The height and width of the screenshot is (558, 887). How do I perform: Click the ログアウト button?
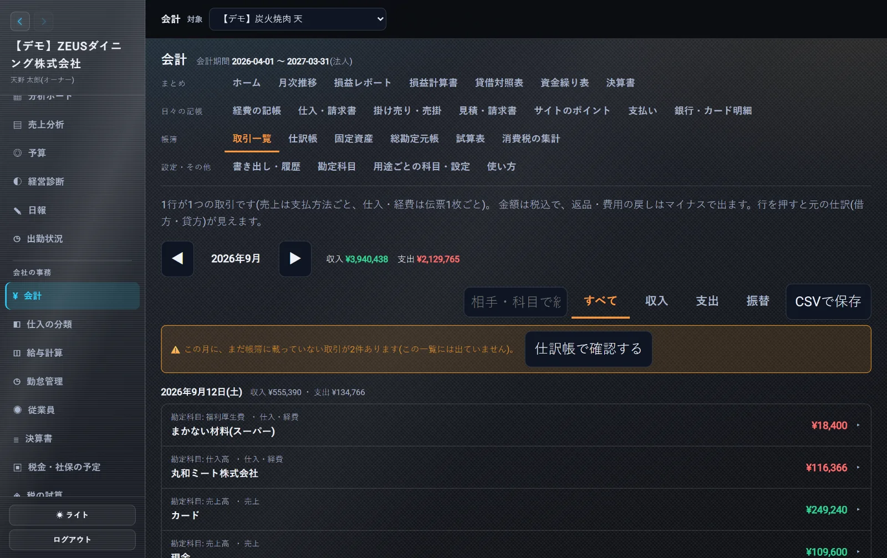click(72, 540)
